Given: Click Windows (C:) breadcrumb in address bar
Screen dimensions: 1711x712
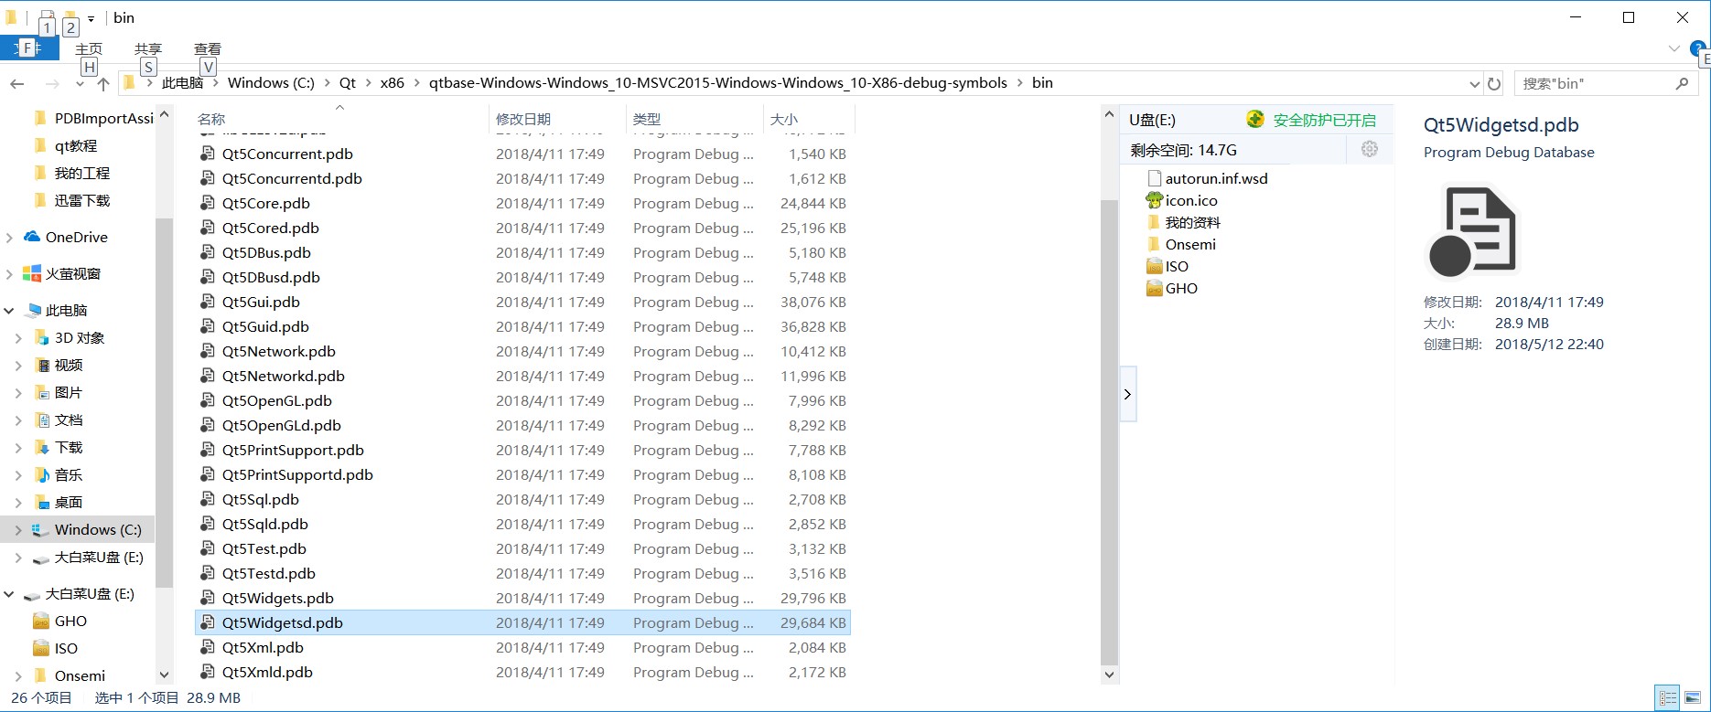Looking at the screenshot, I should tap(271, 82).
